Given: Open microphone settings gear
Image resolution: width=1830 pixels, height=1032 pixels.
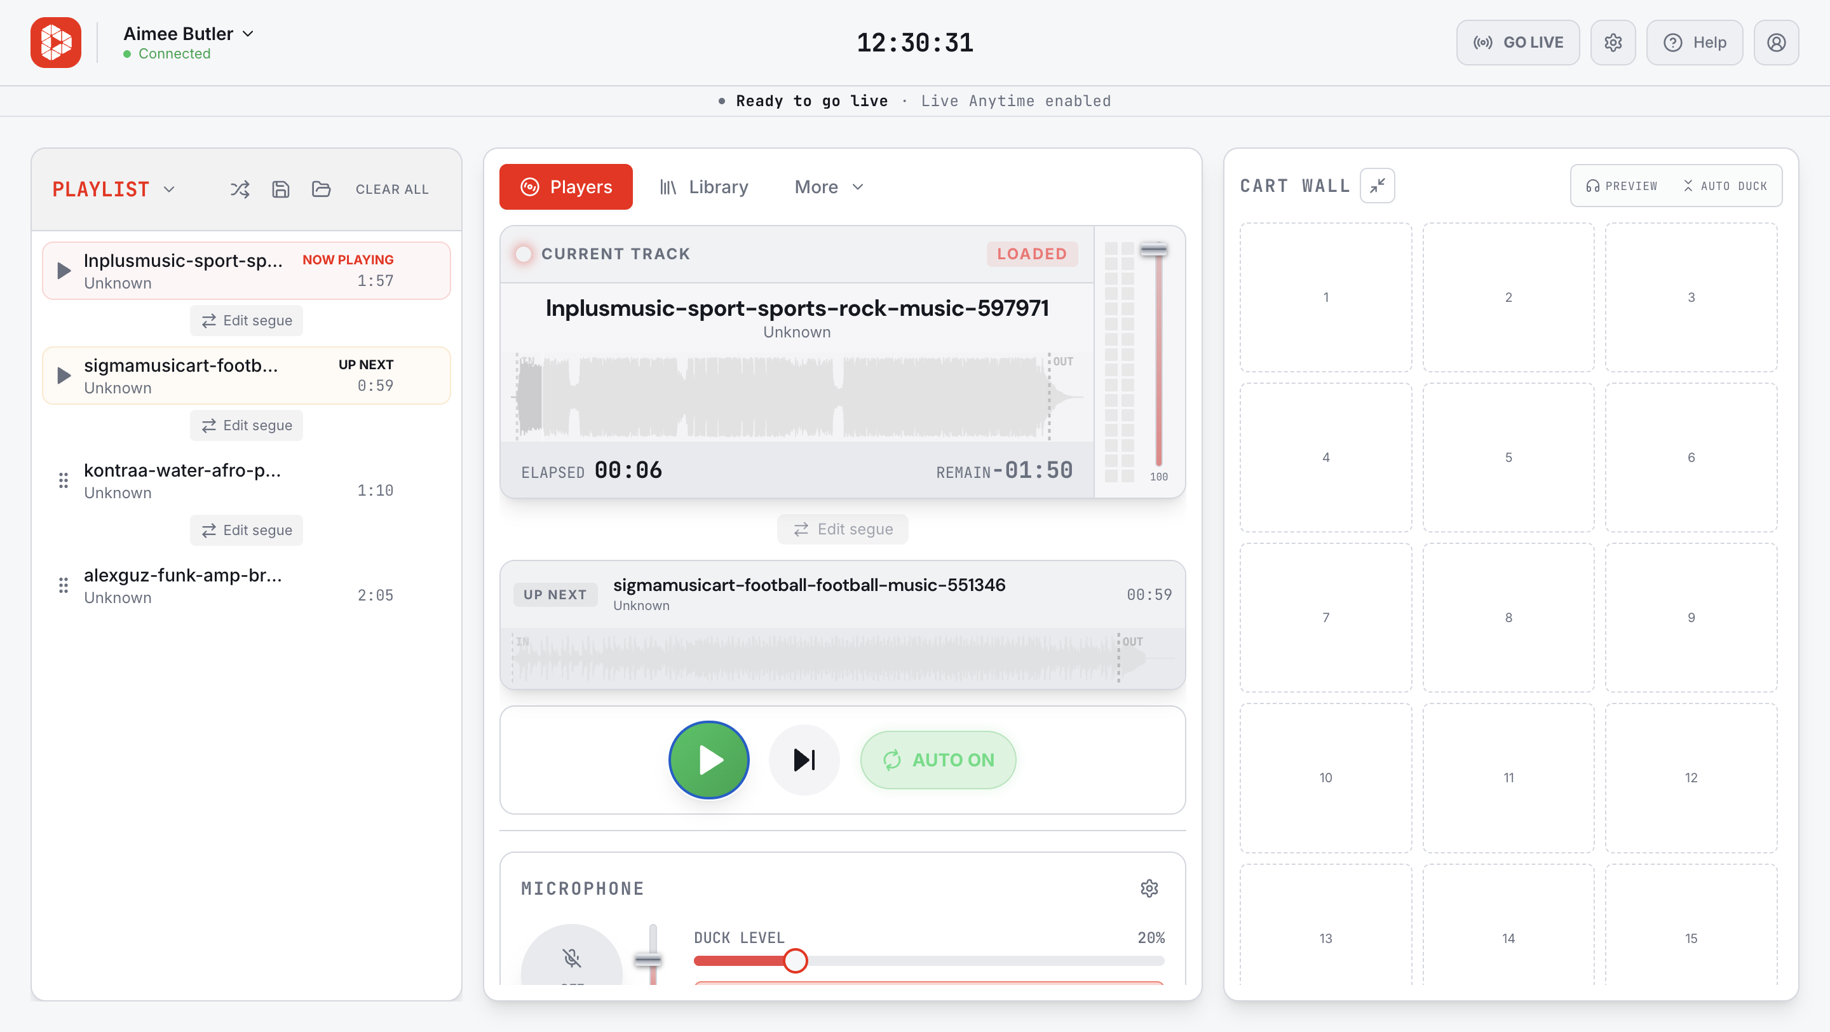Looking at the screenshot, I should coord(1149,888).
